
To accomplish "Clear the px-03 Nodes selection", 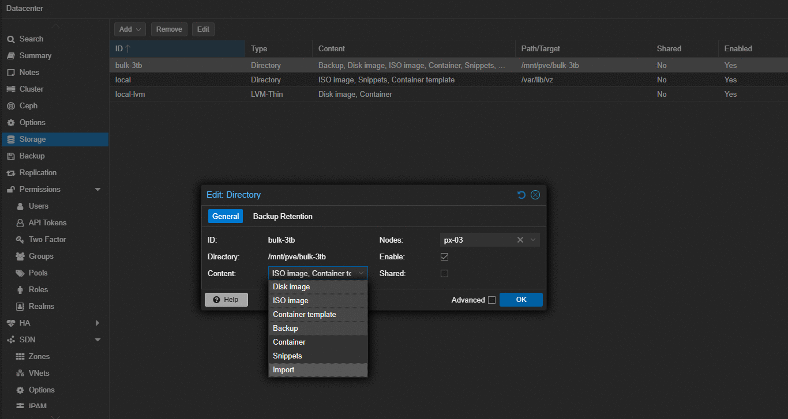I will pos(520,240).
